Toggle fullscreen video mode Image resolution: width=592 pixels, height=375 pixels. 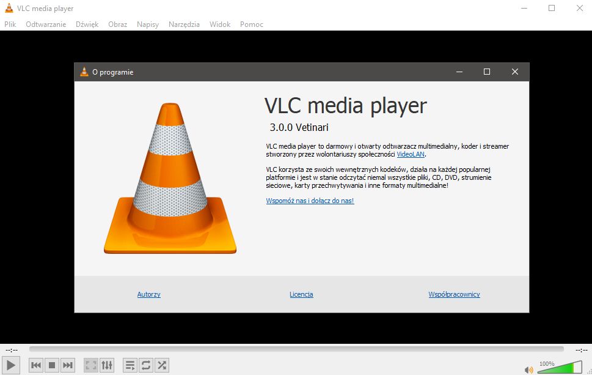tap(91, 365)
